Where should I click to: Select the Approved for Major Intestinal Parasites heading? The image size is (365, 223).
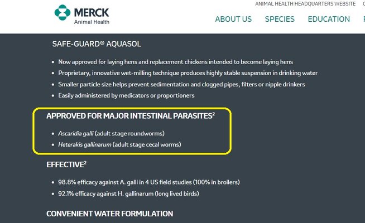[x=131, y=115]
